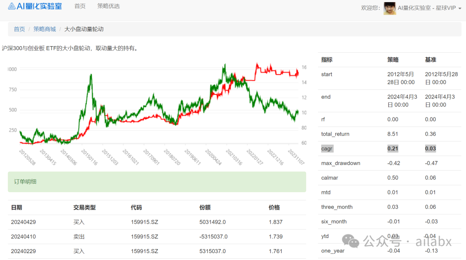The height and width of the screenshot is (260, 466).
Task: Click the 大小盘动量轮动 breadcrumb text
Action: tap(84, 29)
